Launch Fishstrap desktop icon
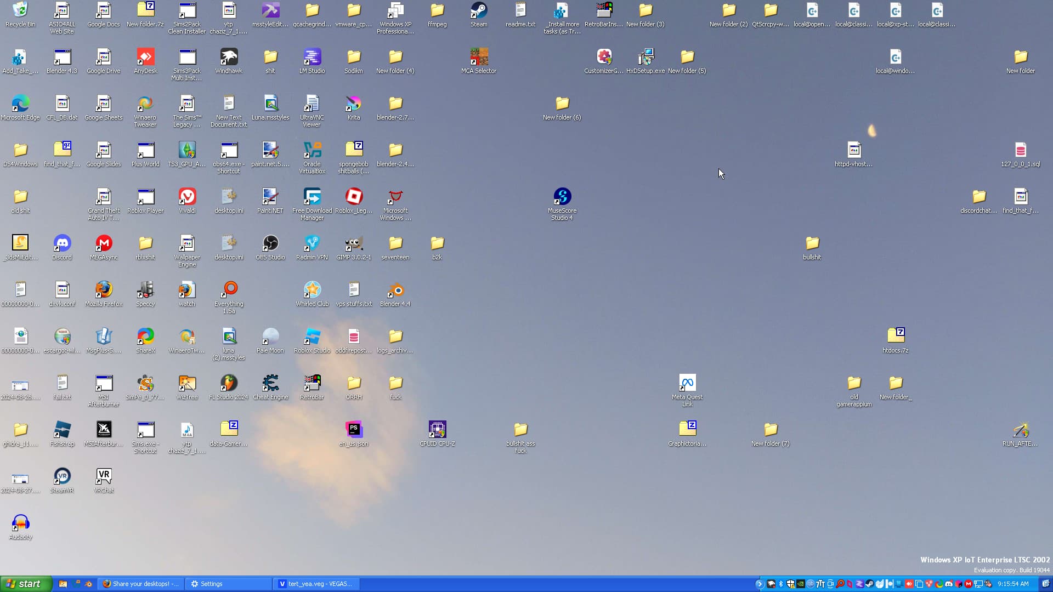1053x592 pixels. 62,434
